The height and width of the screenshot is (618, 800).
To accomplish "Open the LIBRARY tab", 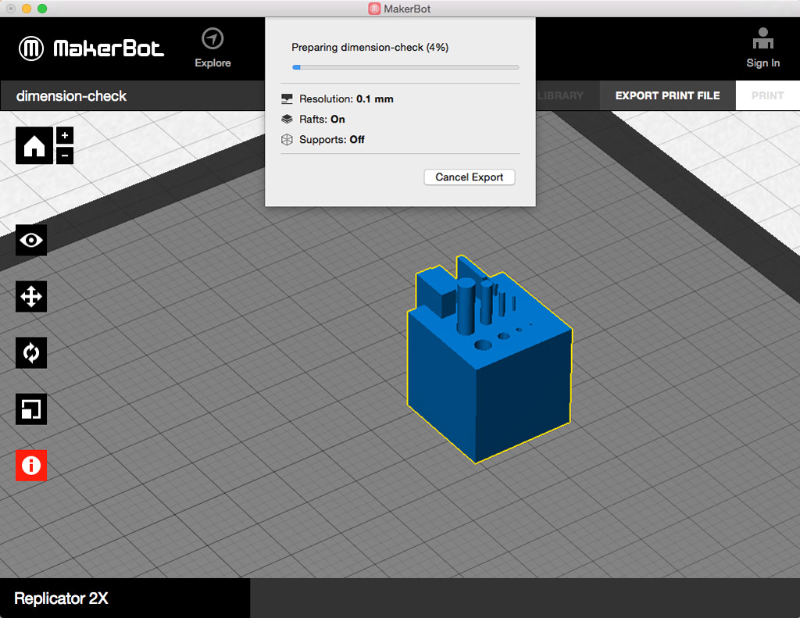I will (x=560, y=95).
